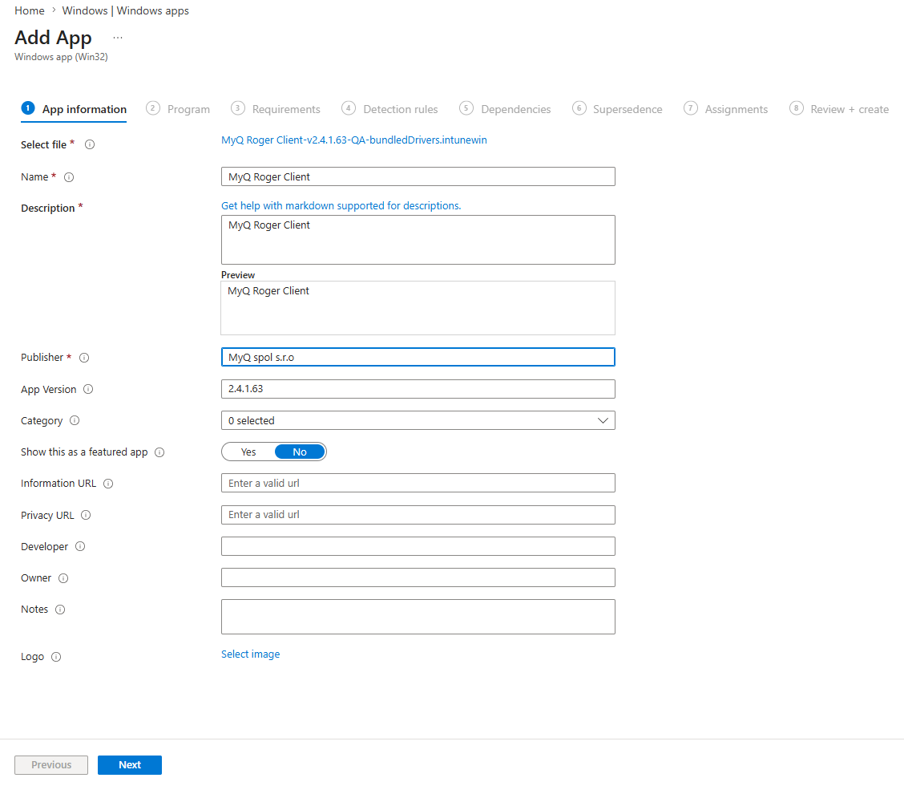The width and height of the screenshot is (904, 790).
Task: Click info icon for featured app setting
Action: (x=159, y=452)
